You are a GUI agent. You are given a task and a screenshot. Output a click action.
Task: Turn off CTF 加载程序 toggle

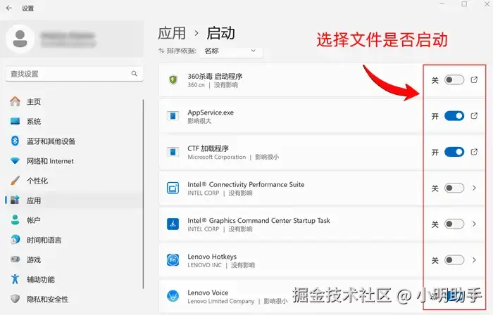coord(454,152)
